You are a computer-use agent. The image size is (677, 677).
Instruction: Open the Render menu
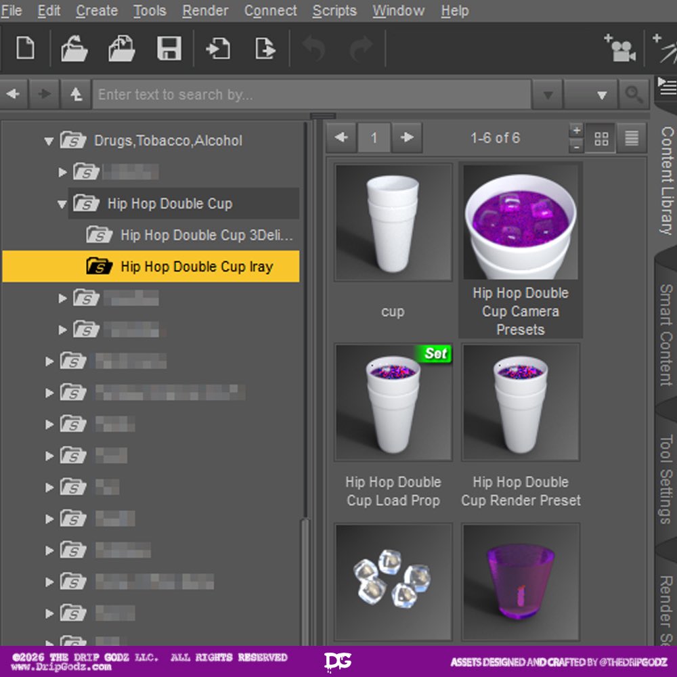pyautogui.click(x=205, y=10)
